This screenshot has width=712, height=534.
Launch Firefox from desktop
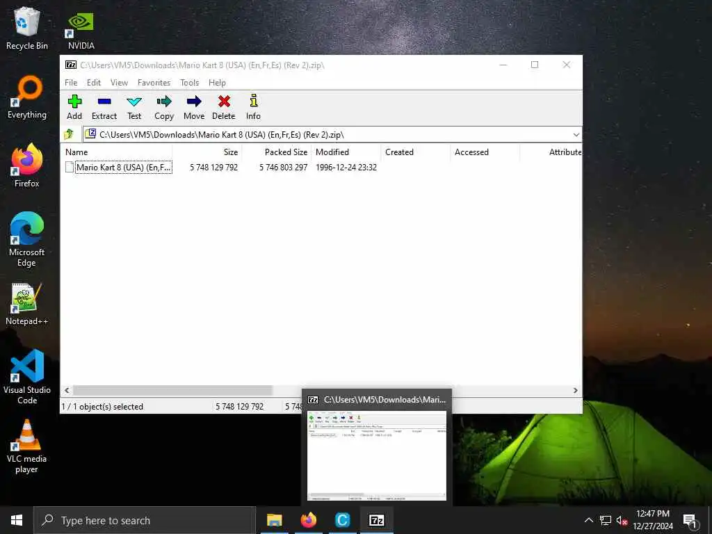[x=27, y=165]
